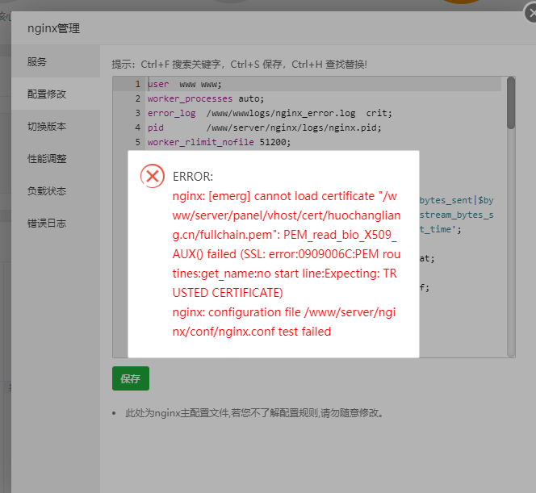The height and width of the screenshot is (493, 536).
Task: Close the nginx管理 dialog with the X icon
Action: (x=531, y=14)
